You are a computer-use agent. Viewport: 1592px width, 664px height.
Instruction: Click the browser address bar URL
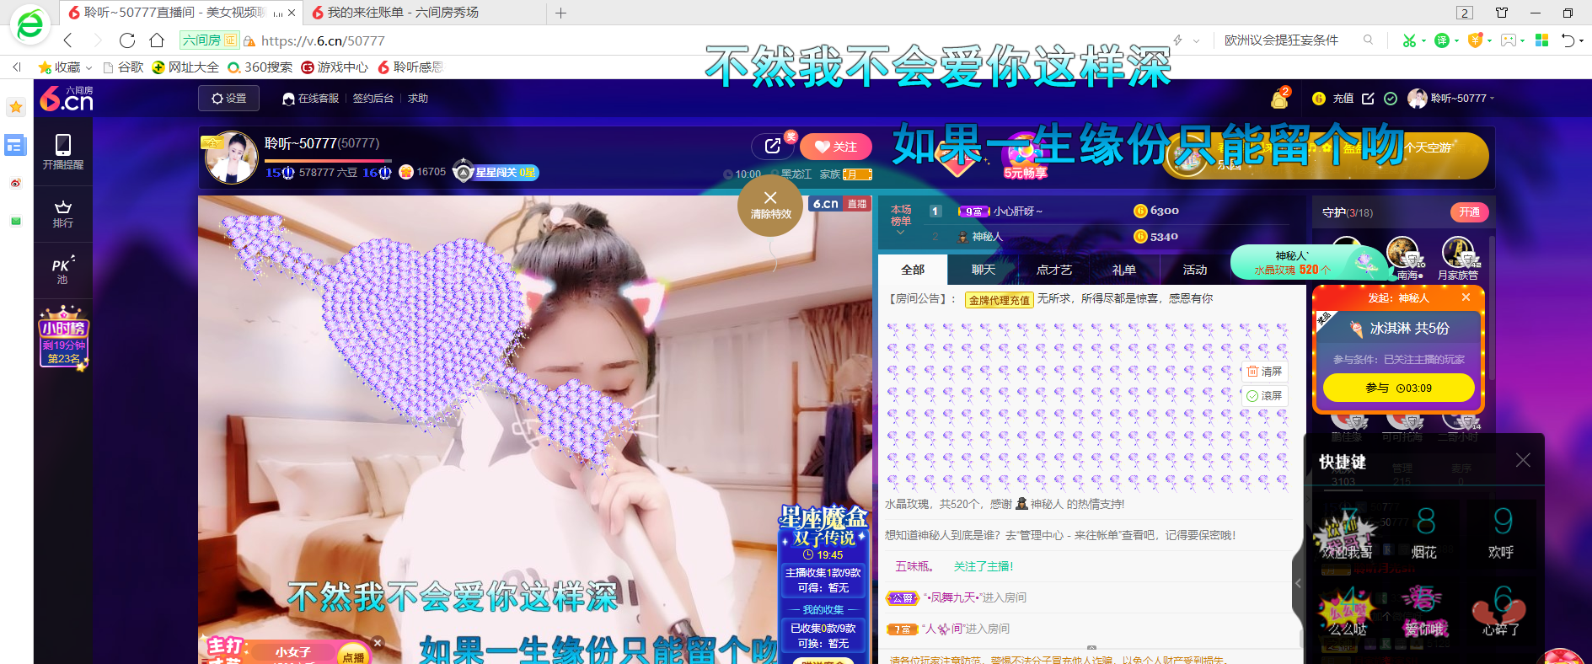point(323,40)
